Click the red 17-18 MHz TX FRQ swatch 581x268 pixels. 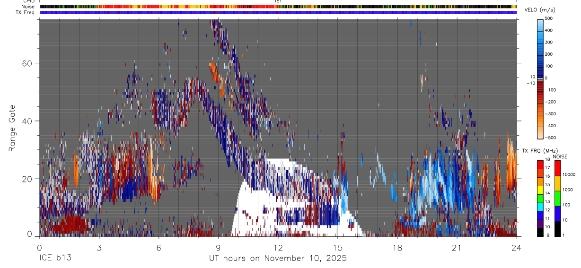(540, 165)
